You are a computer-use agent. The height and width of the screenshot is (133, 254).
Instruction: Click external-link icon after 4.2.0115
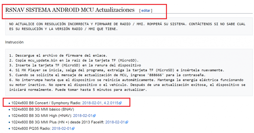(x=120, y=103)
